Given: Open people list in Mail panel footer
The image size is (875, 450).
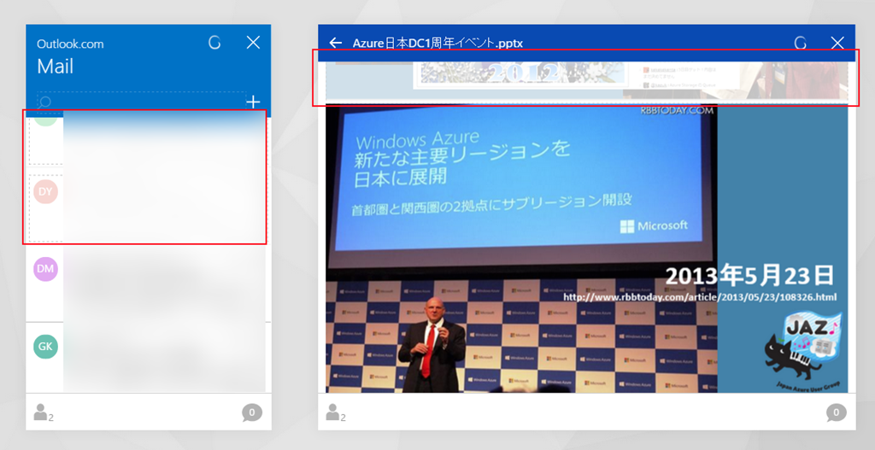Looking at the screenshot, I should (41, 413).
